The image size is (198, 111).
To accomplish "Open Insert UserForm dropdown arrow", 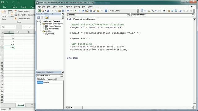I will (45, 11).
